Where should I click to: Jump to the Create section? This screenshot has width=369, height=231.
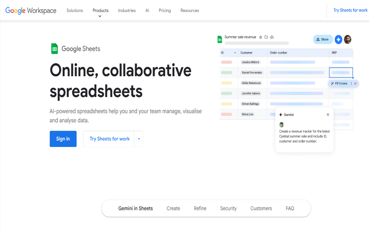click(173, 208)
